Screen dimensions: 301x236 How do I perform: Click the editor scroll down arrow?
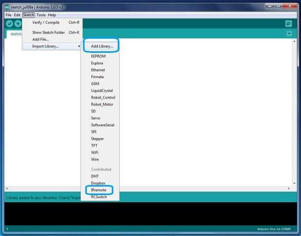click(294, 184)
